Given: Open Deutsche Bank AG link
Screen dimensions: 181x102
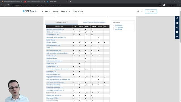Looking at the screenshot, I should (51, 93).
